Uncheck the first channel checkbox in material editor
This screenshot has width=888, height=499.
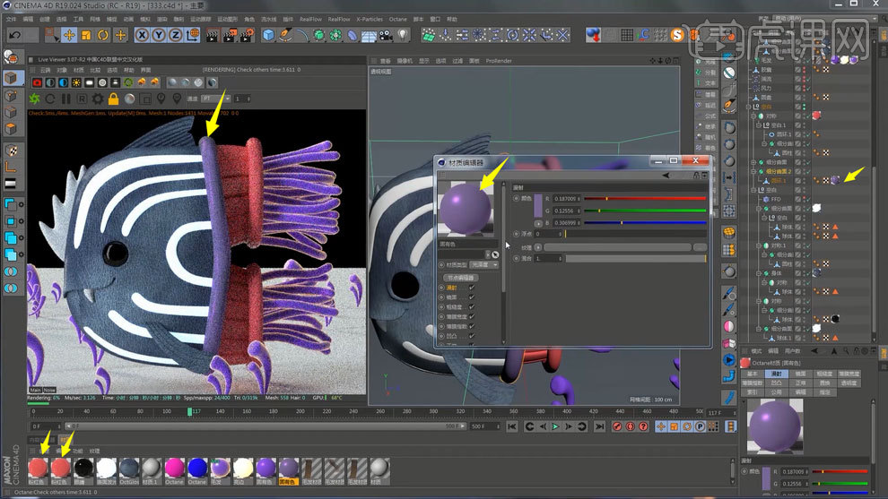[x=472, y=288]
